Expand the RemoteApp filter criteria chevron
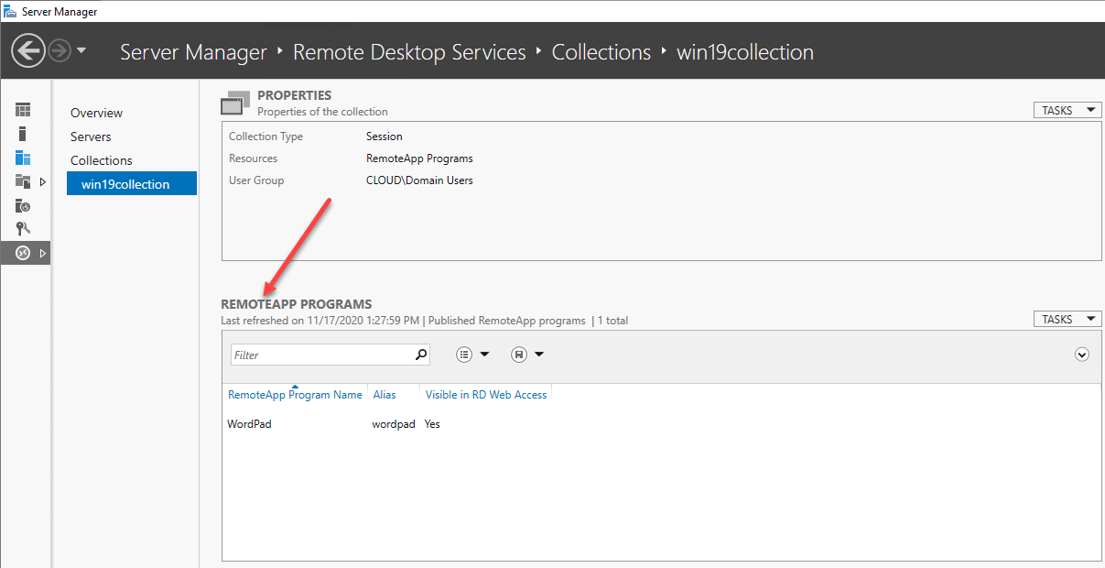1105x568 pixels. (x=1082, y=355)
